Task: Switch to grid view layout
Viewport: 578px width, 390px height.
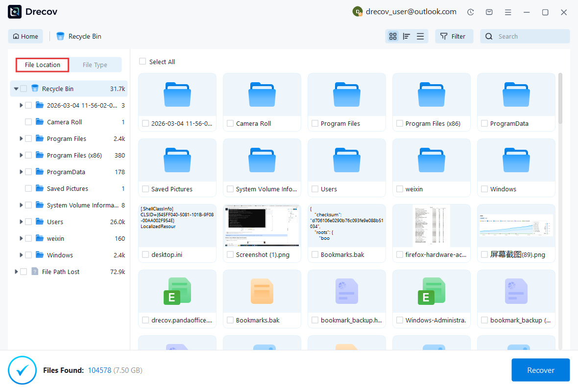Action: point(393,36)
